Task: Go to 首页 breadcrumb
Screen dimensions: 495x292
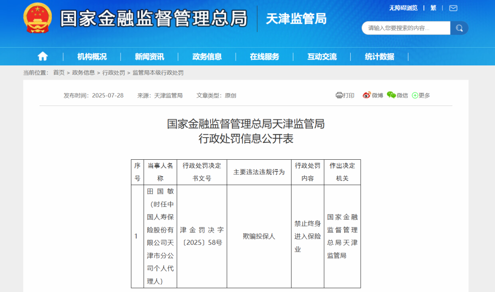Action: point(59,73)
